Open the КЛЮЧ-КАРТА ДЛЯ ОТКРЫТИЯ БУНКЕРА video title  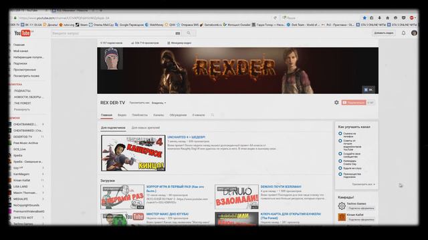click(x=291, y=216)
